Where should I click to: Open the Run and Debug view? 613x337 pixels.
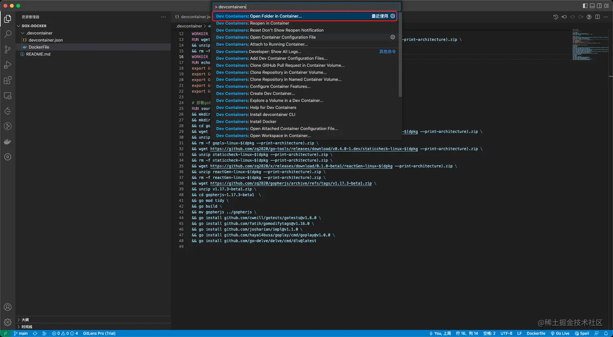pos(7,65)
